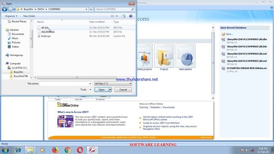274x154 pixels.
Task: Click BusyWin in the address breadcrumb
Action: pos(29,9)
